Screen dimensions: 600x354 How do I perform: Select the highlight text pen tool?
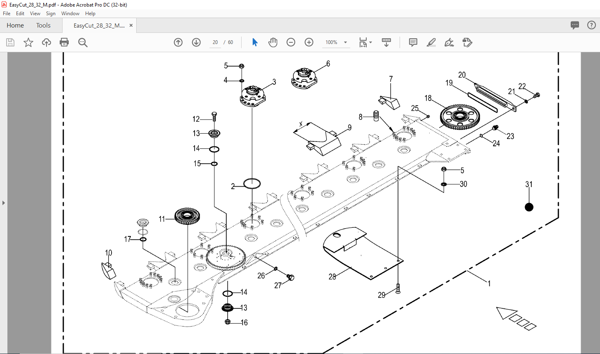(x=431, y=42)
